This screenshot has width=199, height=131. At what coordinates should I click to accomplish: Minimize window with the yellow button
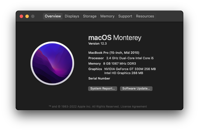pyautogui.click(x=27, y=16)
